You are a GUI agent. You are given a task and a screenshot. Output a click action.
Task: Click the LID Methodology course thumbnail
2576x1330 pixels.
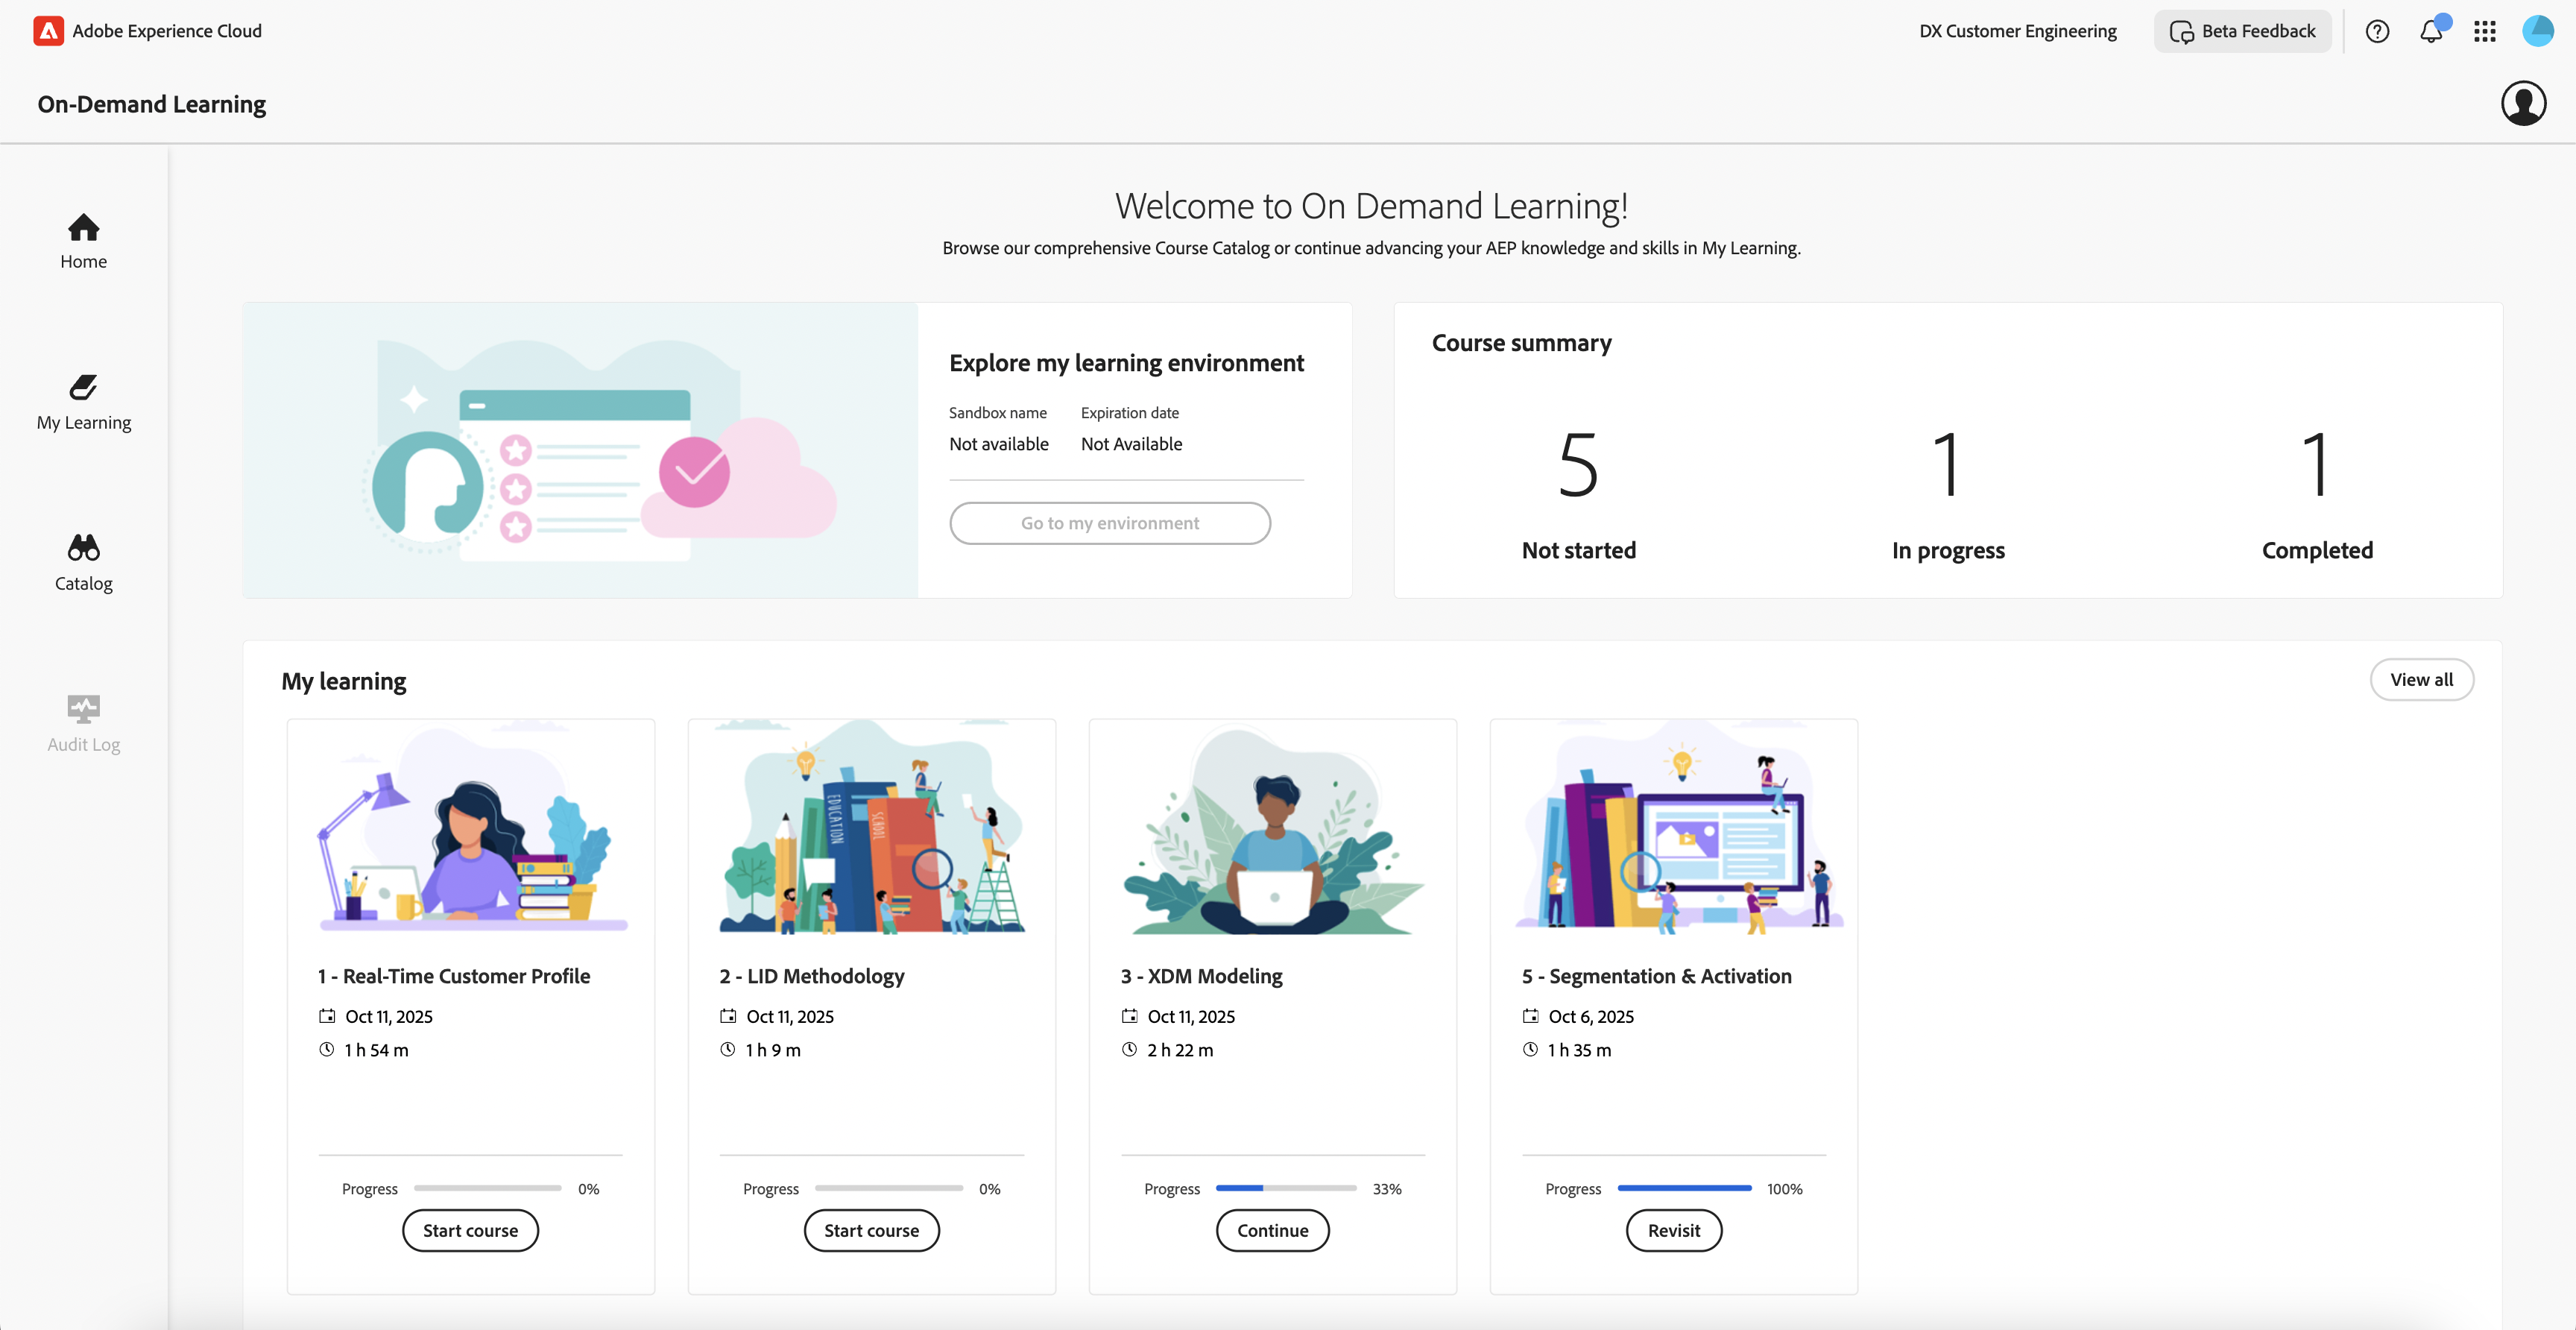tap(871, 830)
